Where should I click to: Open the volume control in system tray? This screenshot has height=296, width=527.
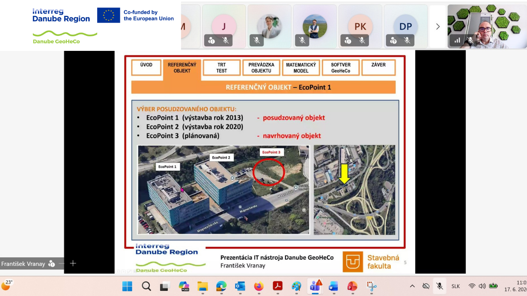coord(482,286)
